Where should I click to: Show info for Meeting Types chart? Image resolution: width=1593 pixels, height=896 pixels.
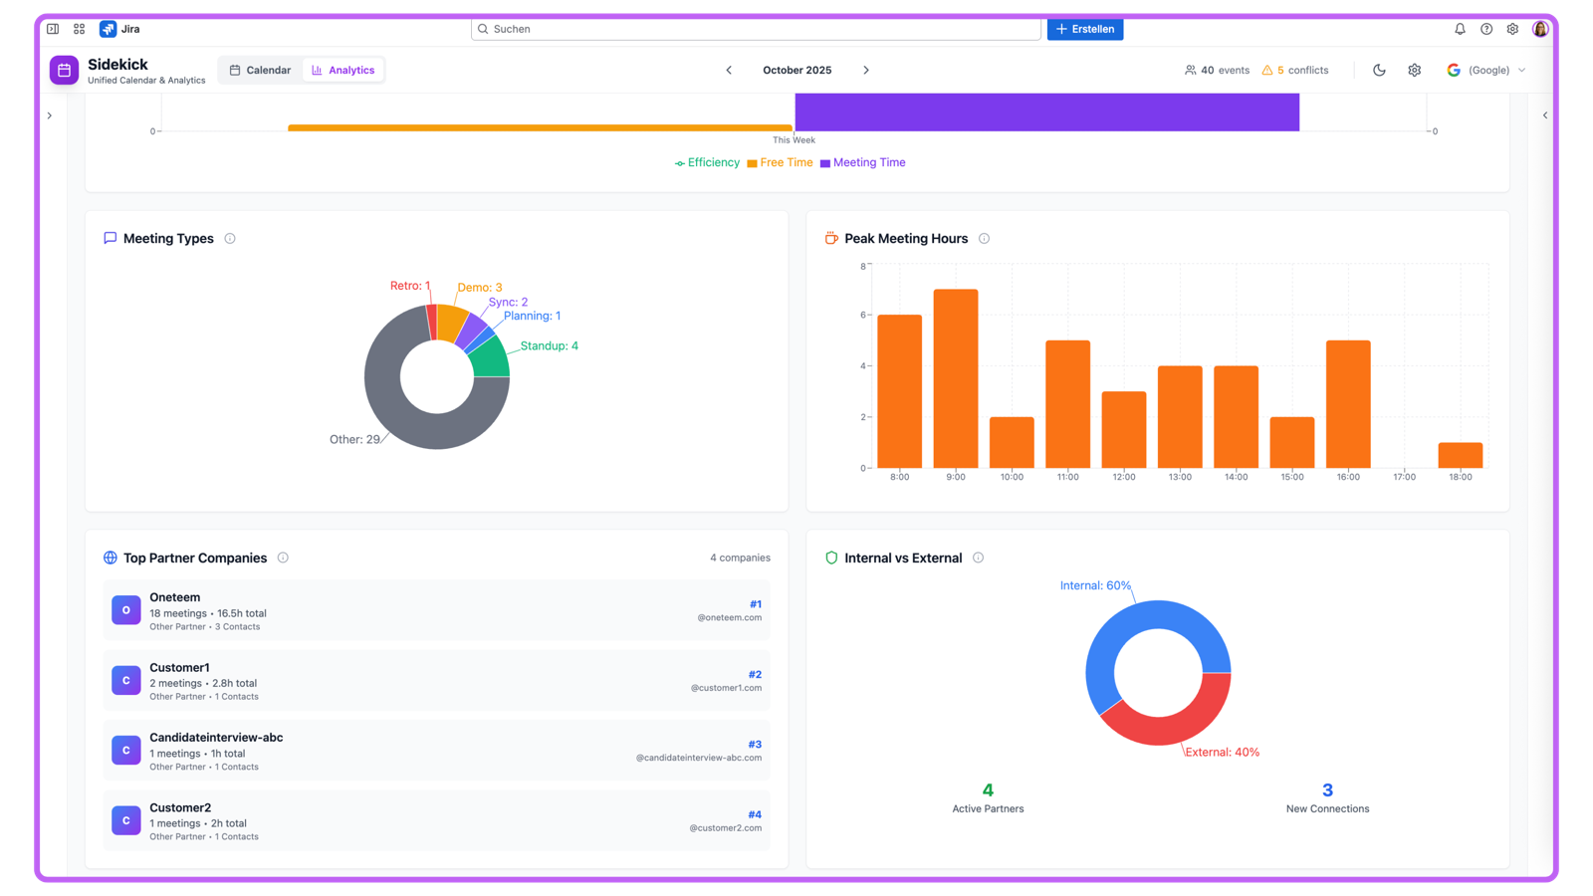[230, 239]
